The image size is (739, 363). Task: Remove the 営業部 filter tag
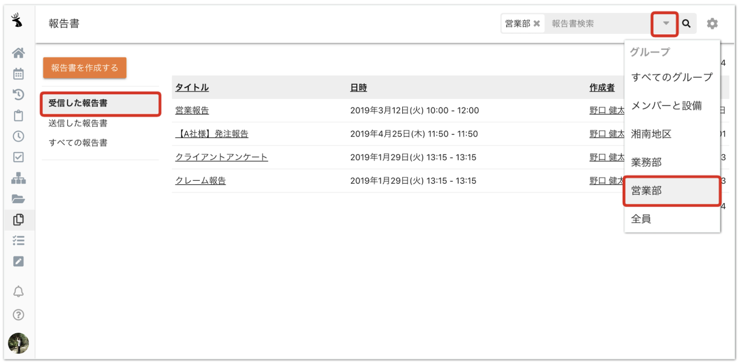tap(537, 24)
